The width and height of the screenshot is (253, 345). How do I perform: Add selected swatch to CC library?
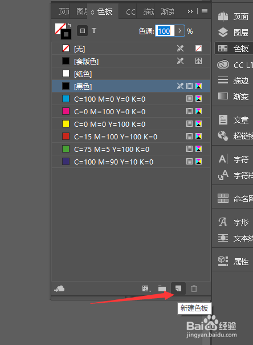59,288
